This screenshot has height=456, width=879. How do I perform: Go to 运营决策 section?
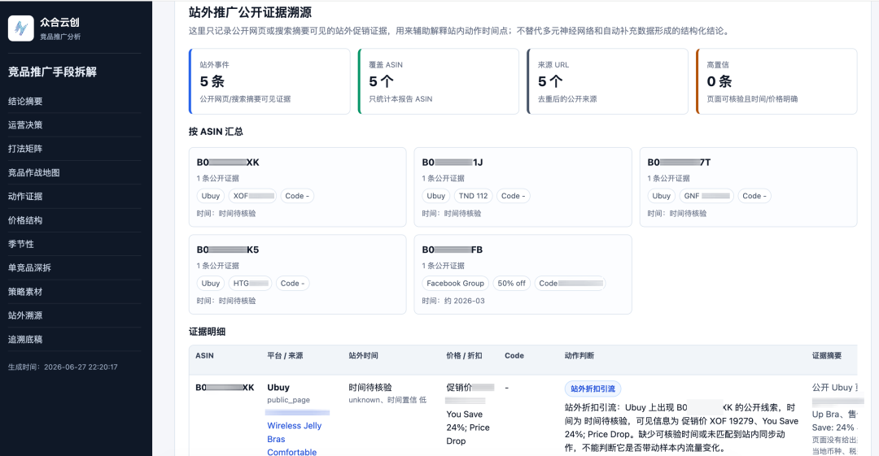(x=25, y=125)
